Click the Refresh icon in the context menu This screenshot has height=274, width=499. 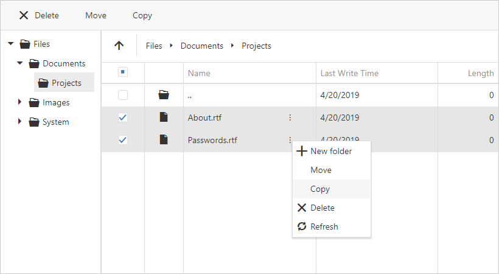point(302,227)
